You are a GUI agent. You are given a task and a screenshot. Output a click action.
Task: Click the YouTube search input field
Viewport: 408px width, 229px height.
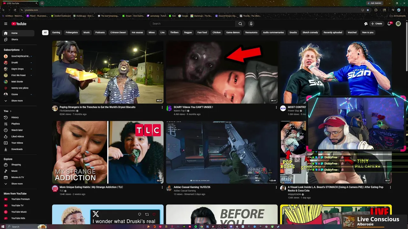click(x=193, y=24)
